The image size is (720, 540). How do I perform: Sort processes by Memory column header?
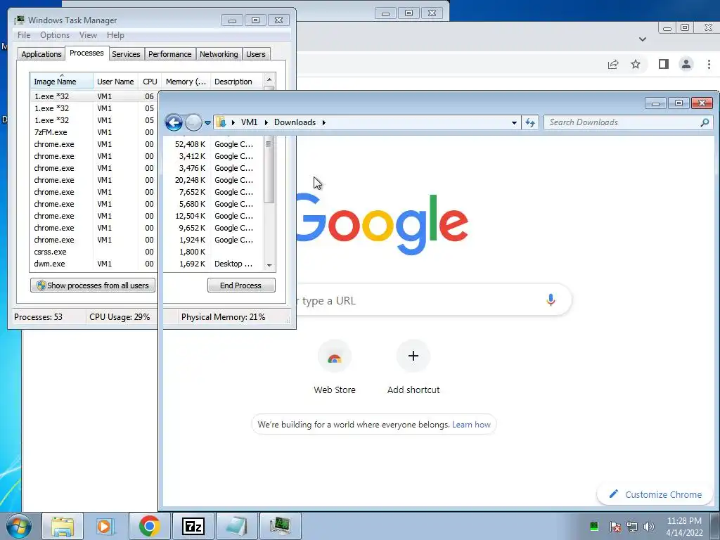click(x=186, y=82)
